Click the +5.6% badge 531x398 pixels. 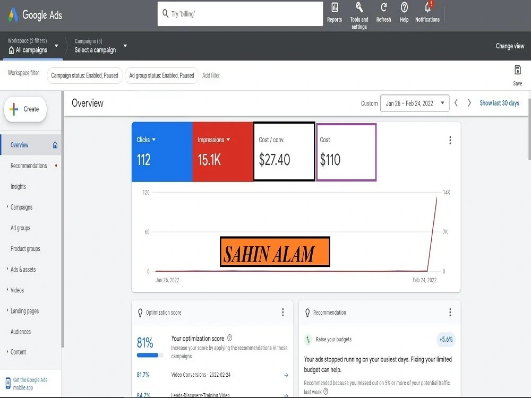tap(446, 340)
